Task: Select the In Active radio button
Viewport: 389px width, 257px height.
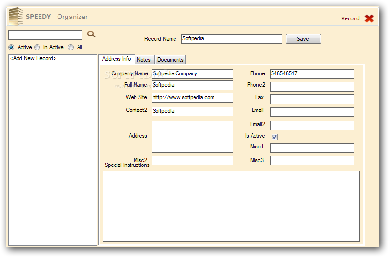Action: click(x=37, y=47)
